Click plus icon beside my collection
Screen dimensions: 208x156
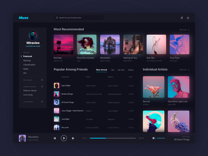[x=42, y=101]
